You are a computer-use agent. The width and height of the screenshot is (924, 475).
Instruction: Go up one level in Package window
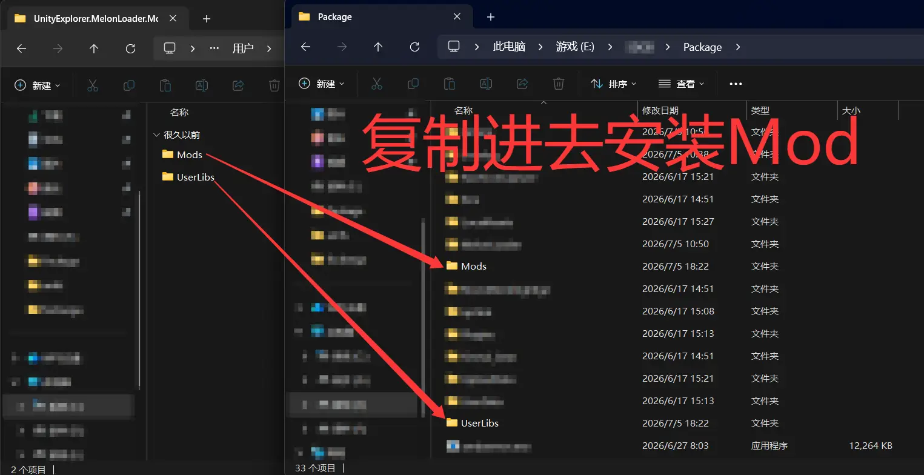coord(378,47)
